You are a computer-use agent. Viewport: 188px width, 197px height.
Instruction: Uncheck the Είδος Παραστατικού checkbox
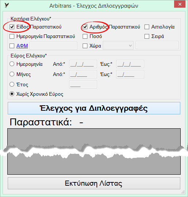[12, 27]
